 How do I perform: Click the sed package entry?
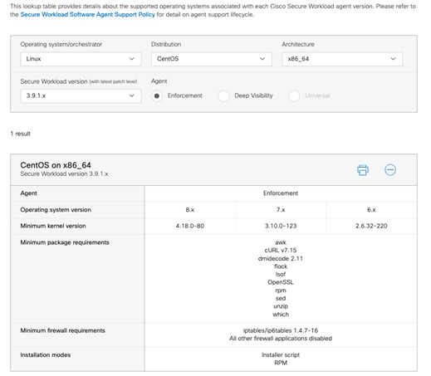pos(281,299)
